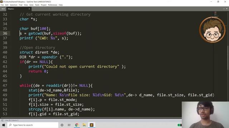
Task: Open the tab list dropdown arrow
Action: (227, 9)
